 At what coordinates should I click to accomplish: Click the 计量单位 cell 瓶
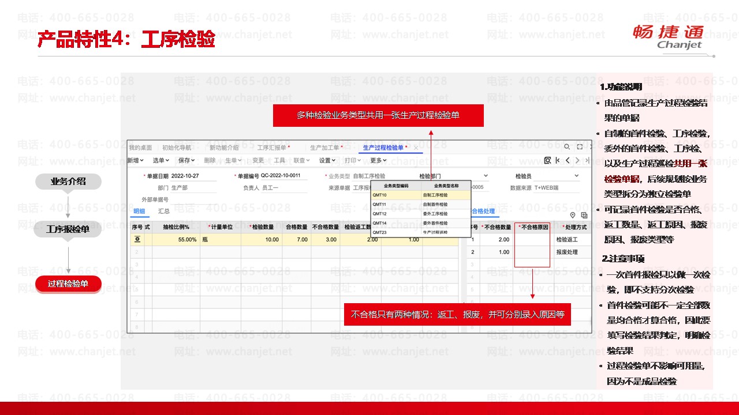pyautogui.click(x=221, y=239)
